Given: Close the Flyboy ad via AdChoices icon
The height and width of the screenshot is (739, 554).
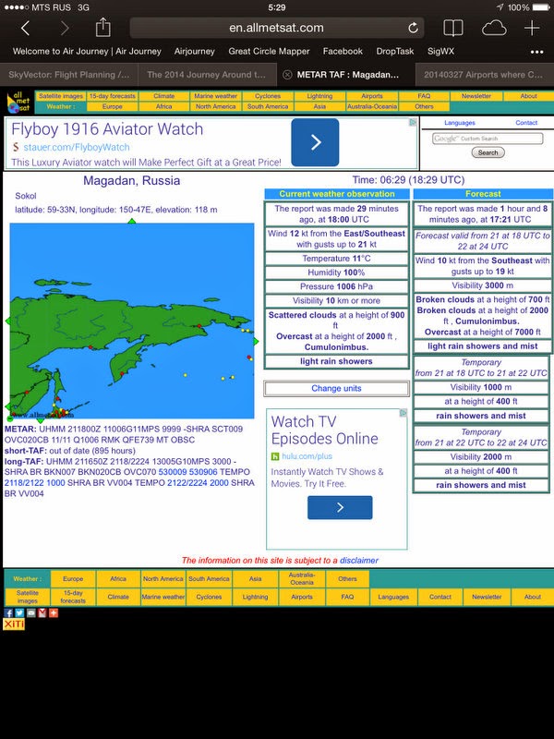Looking at the screenshot, I should click(413, 122).
